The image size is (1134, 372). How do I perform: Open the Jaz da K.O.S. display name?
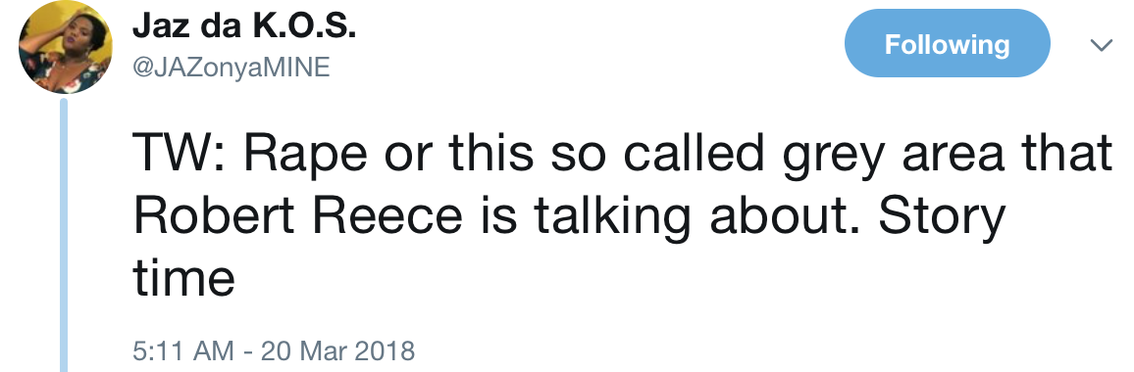coord(243,28)
